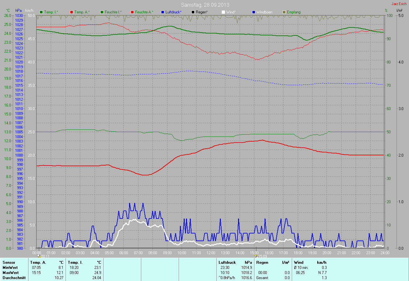Click the 24.9 maximum value for Temp. I.
Viewport: 409px width, 281px height.
tap(97, 273)
